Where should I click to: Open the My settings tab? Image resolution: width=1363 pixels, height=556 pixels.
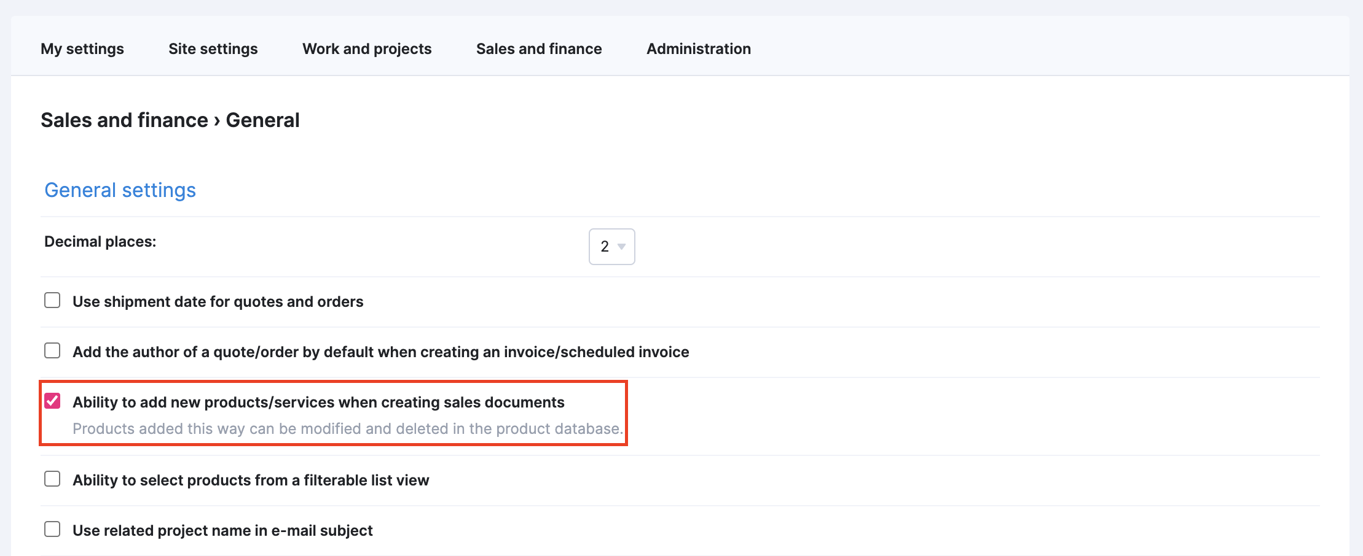[x=82, y=48]
